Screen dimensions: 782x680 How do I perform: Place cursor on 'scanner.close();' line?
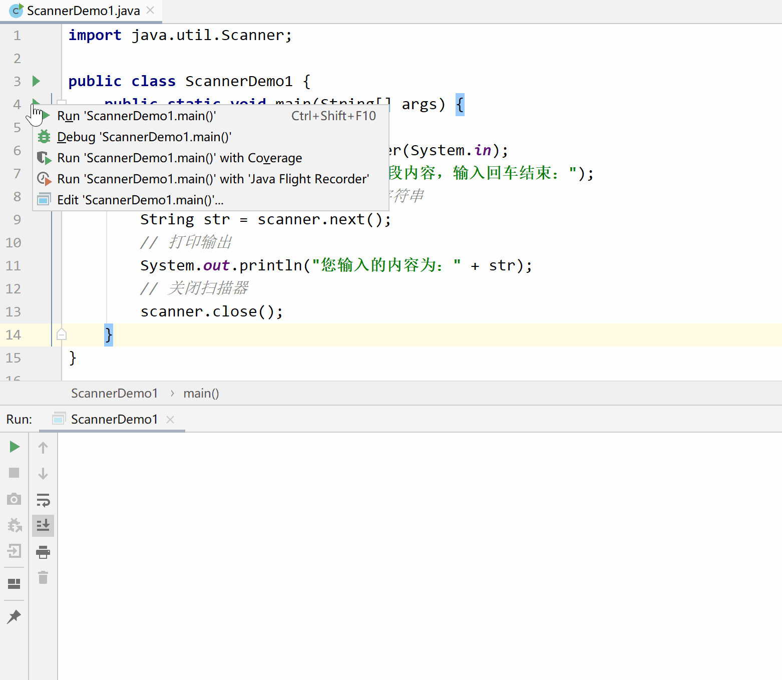click(212, 311)
